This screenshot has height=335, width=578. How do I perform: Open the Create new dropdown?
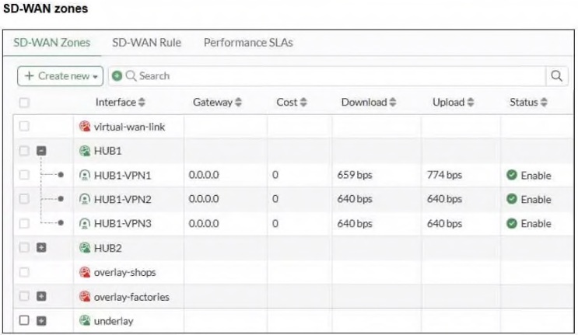(x=61, y=76)
